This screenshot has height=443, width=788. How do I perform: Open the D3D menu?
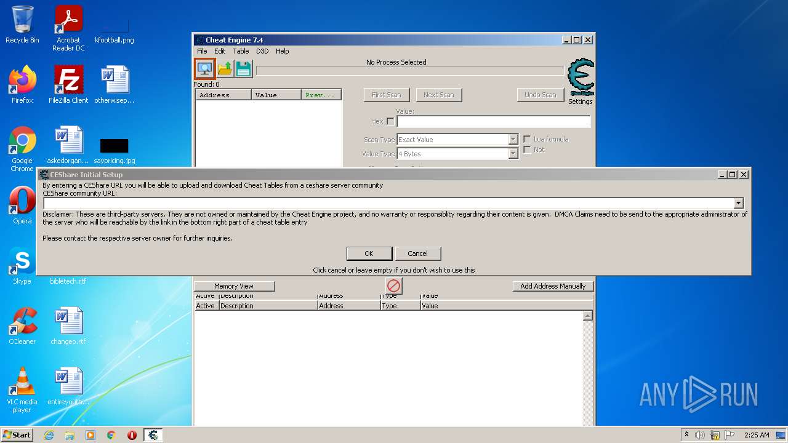point(262,51)
